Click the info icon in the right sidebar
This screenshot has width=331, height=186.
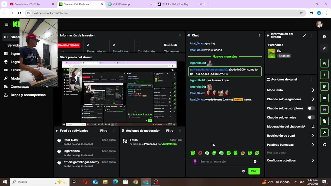[324, 37]
